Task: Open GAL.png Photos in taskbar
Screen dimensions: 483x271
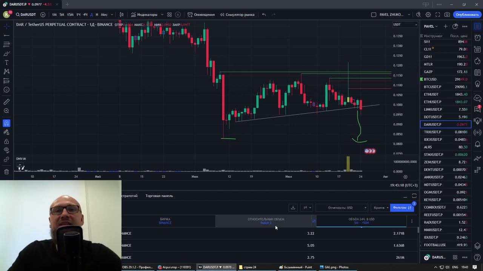Action: [x=334, y=267]
